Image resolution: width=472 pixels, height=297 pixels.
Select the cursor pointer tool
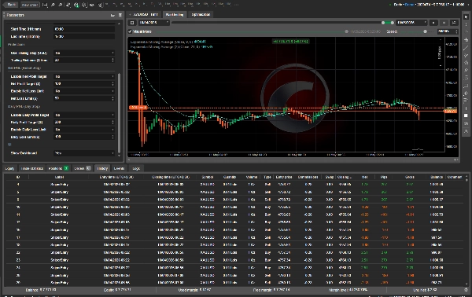(x=466, y=16)
